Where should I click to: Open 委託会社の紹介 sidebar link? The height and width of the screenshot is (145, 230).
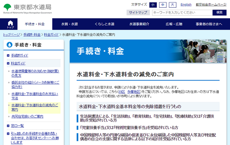[x=35, y=85]
